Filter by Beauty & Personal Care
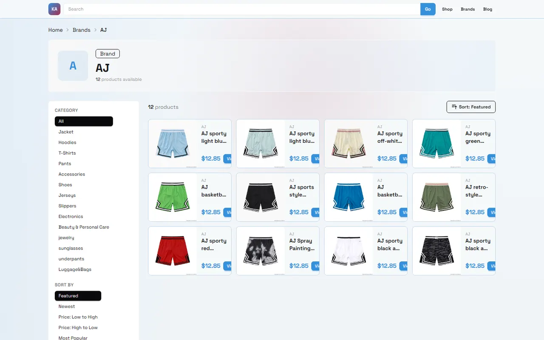This screenshot has width=544, height=340. point(84,227)
